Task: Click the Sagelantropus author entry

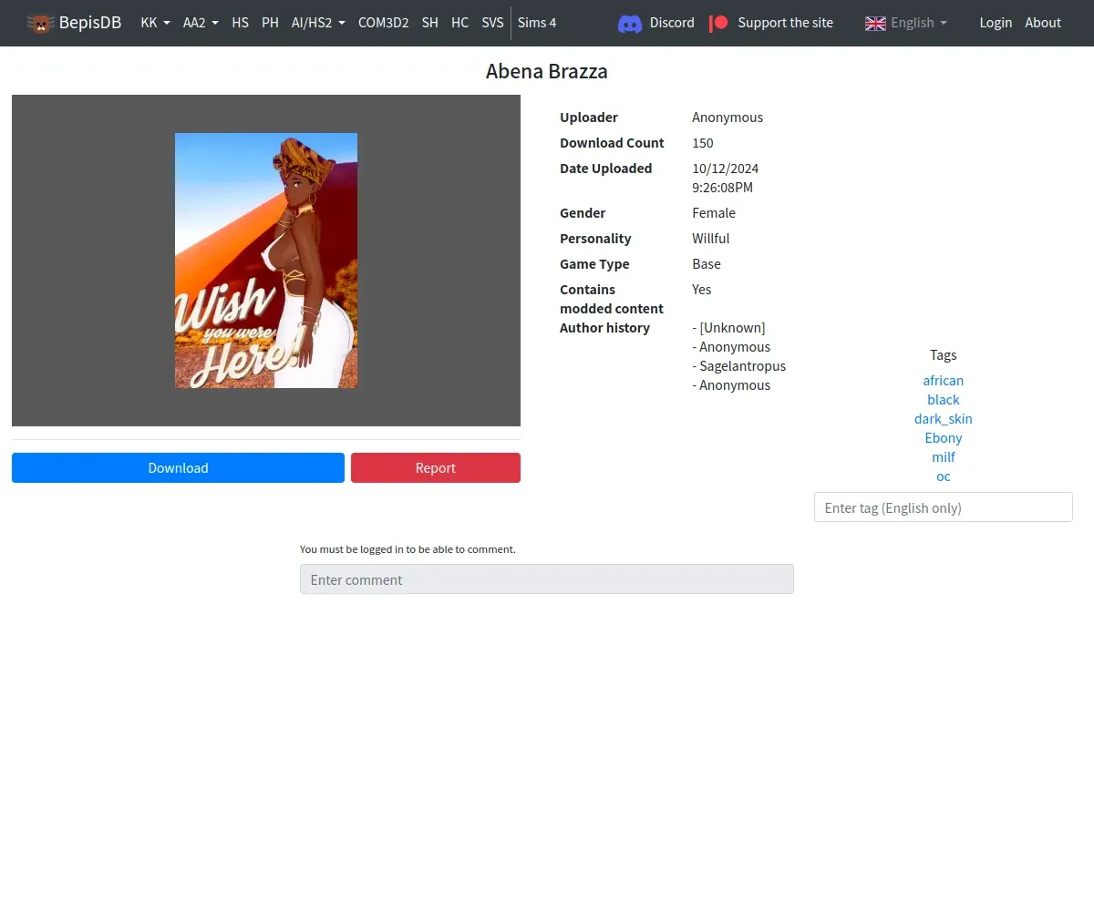Action: pyautogui.click(x=742, y=366)
